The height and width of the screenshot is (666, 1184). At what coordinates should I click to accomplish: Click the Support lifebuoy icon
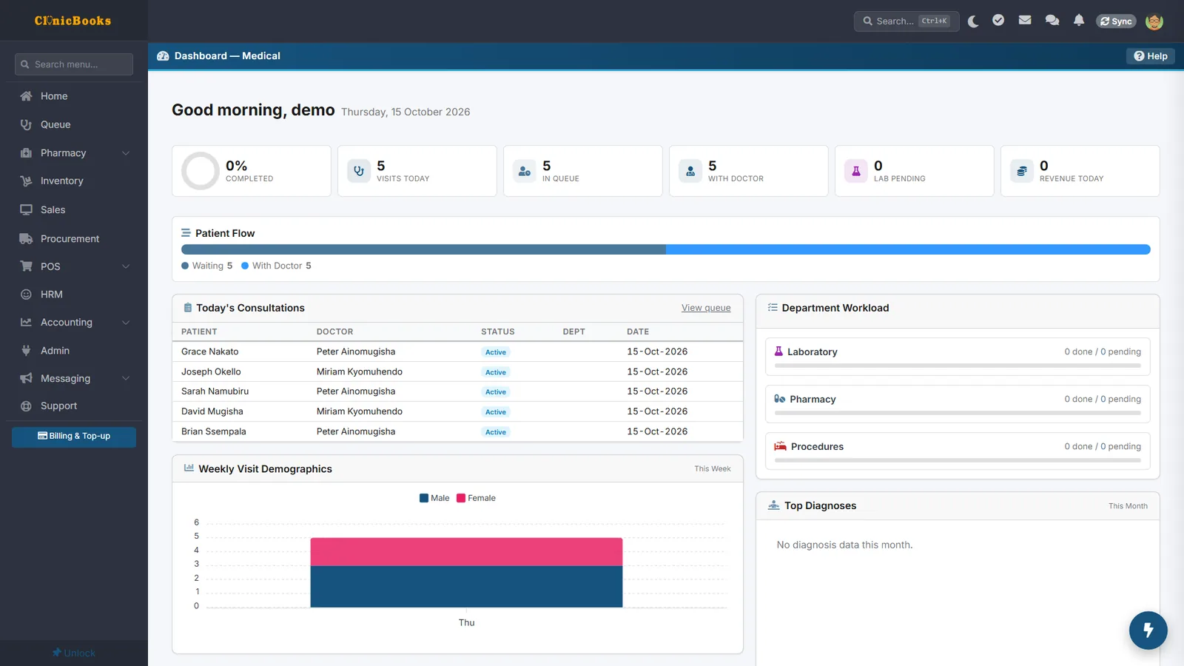tap(26, 406)
